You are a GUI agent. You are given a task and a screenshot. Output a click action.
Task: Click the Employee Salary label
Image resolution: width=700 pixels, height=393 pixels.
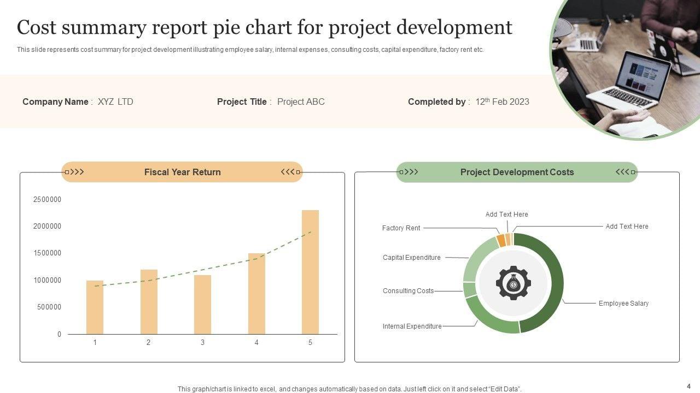[x=623, y=303]
